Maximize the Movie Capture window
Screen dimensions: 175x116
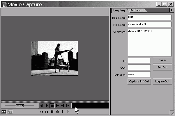(165, 4)
